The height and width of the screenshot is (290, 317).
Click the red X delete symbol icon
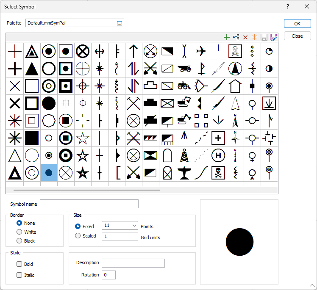pos(245,37)
